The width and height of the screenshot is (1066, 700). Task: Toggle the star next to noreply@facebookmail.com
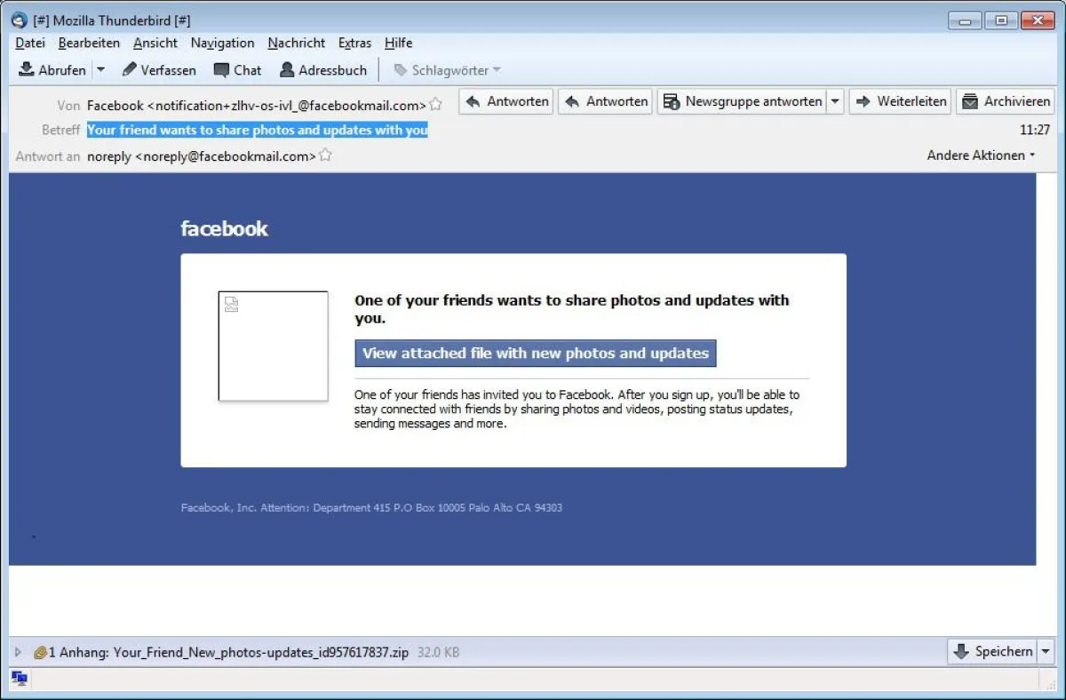pos(324,154)
